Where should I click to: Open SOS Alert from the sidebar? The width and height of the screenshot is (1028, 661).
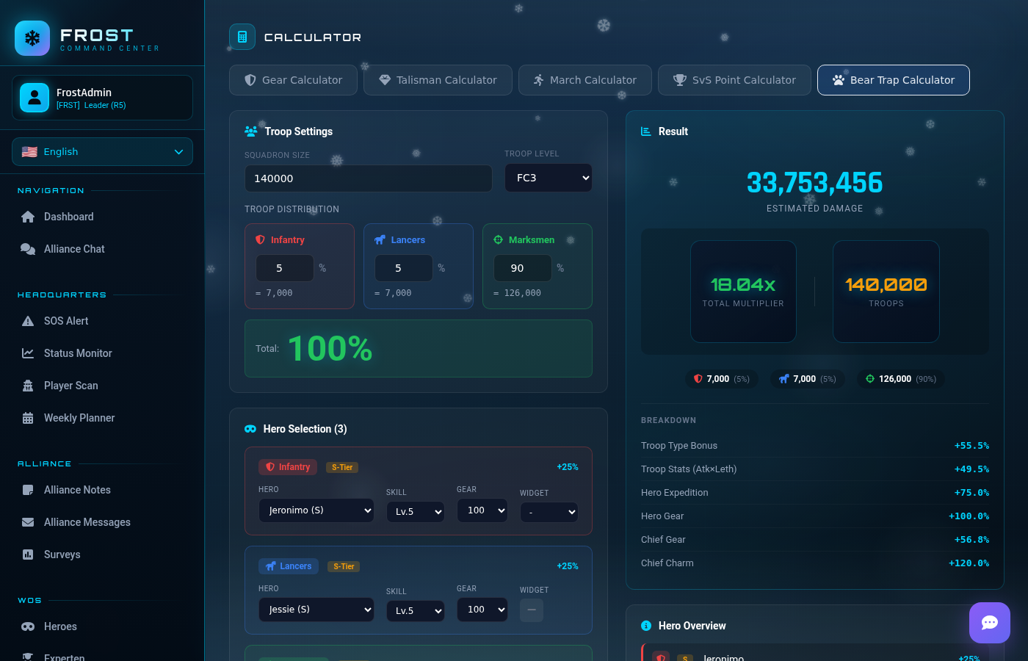(66, 321)
